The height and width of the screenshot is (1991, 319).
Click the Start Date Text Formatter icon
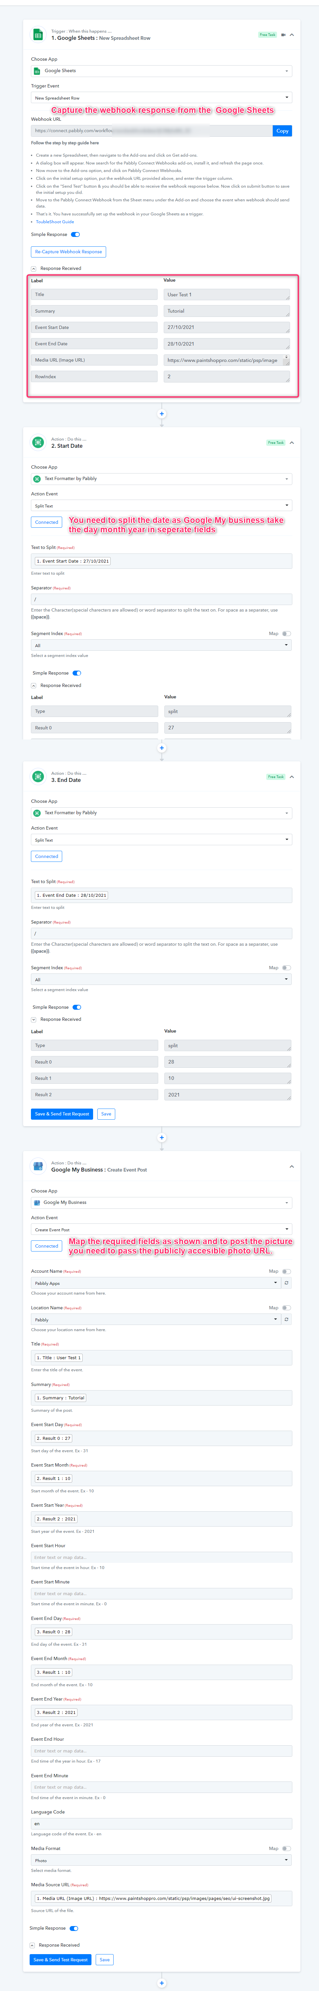tap(38, 443)
